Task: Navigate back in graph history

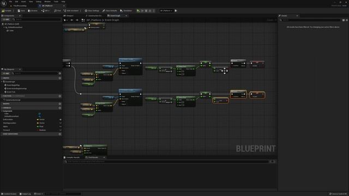Action: [72, 20]
